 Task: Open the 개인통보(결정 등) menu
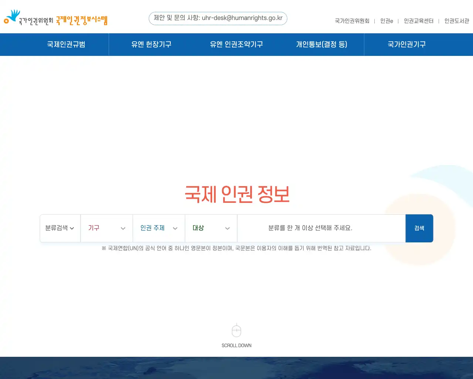(321, 44)
